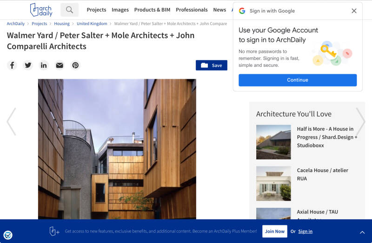The image size is (372, 243).
Task: Go to the ArchDaily breadcrumb
Action: pos(16,24)
